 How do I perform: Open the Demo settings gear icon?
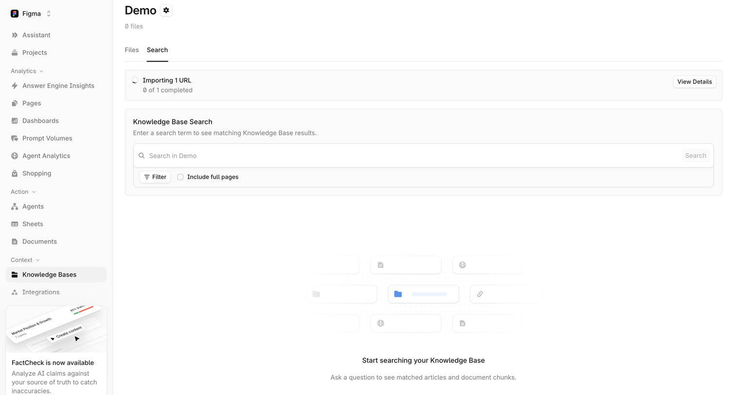pyautogui.click(x=166, y=10)
